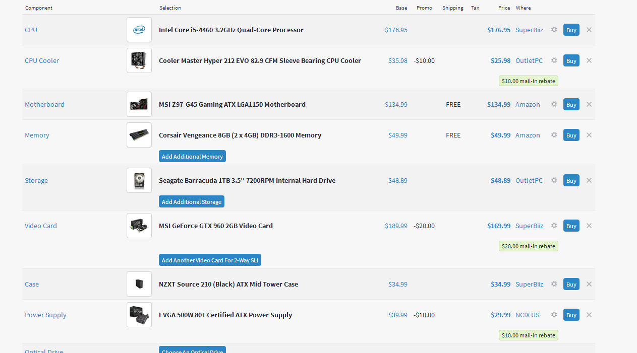Open the Memory category link
This screenshot has width=637, height=353.
coord(37,135)
